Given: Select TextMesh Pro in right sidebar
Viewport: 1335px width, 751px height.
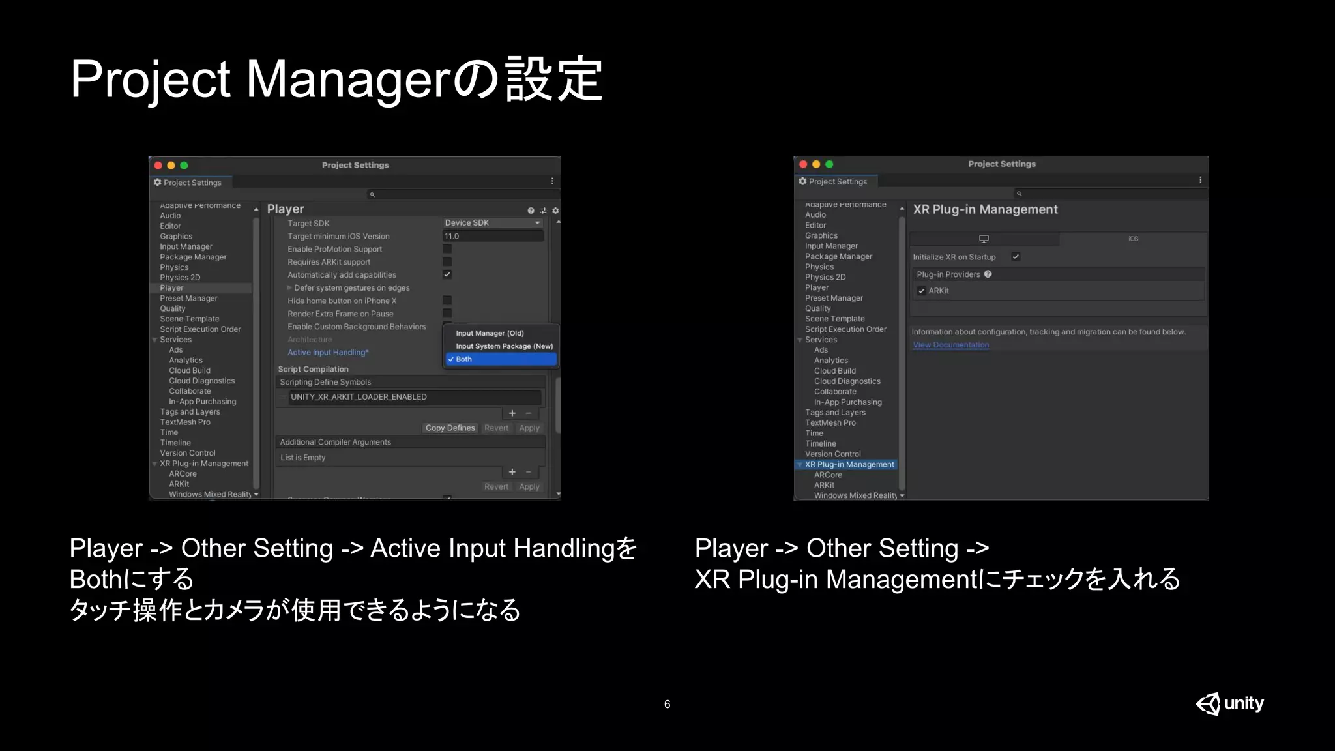Looking at the screenshot, I should 830,422.
